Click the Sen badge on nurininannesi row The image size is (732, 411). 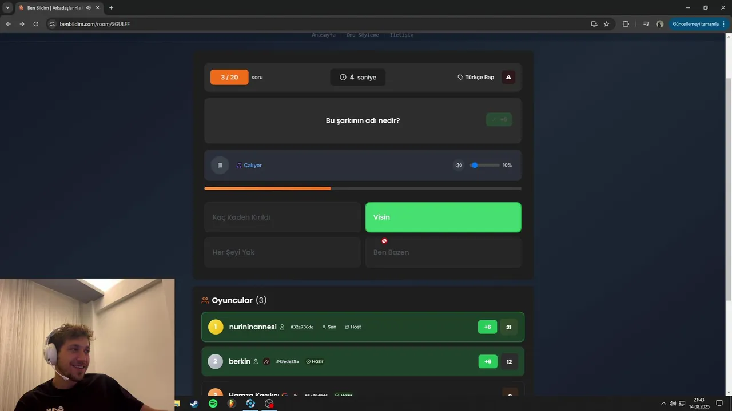[x=329, y=327]
